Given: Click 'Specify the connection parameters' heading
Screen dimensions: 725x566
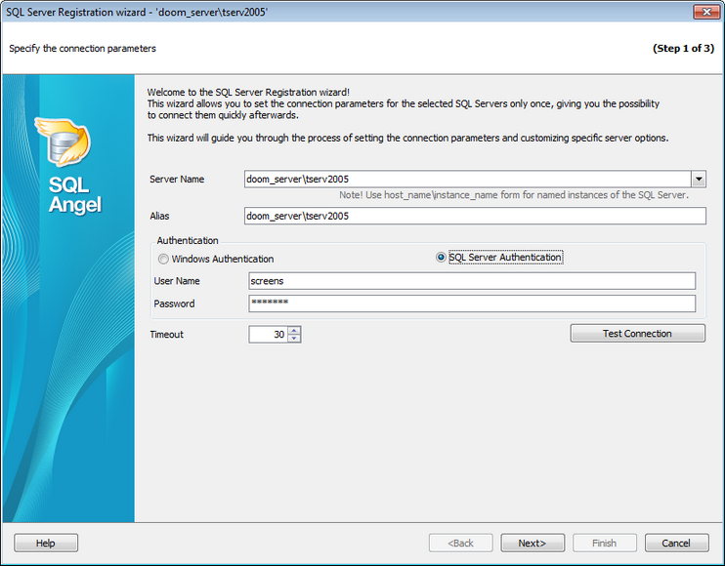Looking at the screenshot, I should point(82,48).
